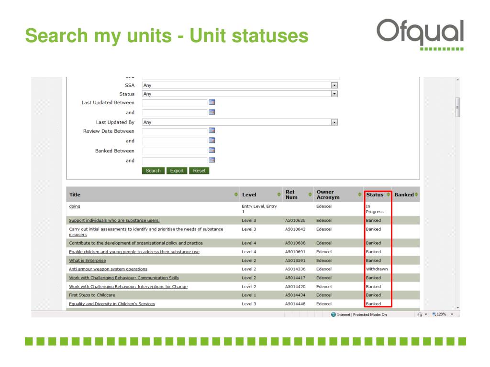This screenshot has height=367, width=490.
Task: Sort table by Banked column arrows
Action: click(x=416, y=194)
